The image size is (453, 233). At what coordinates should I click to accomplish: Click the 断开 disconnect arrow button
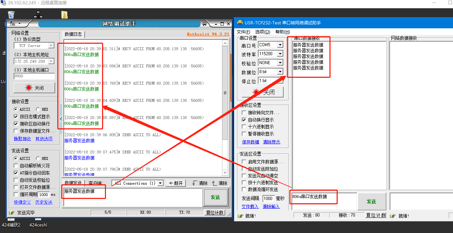(175, 183)
